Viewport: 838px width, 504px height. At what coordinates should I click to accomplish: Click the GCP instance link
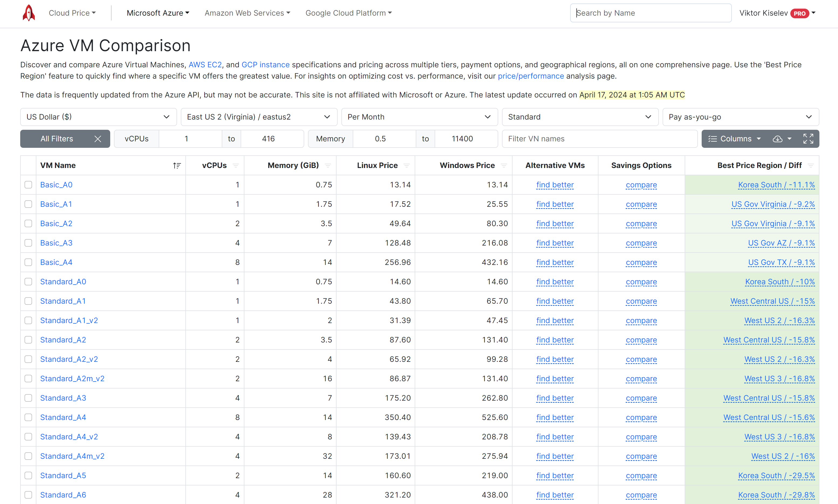(265, 65)
